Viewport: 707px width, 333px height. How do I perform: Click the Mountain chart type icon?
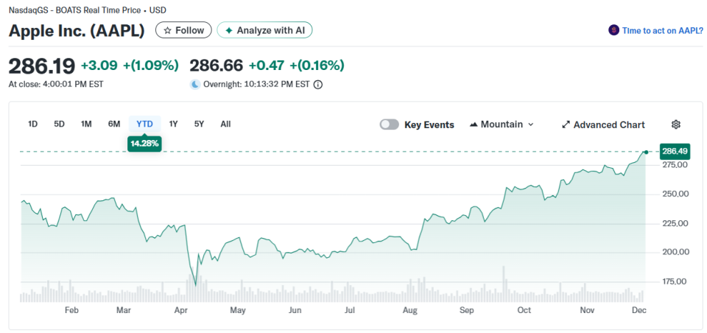point(474,125)
